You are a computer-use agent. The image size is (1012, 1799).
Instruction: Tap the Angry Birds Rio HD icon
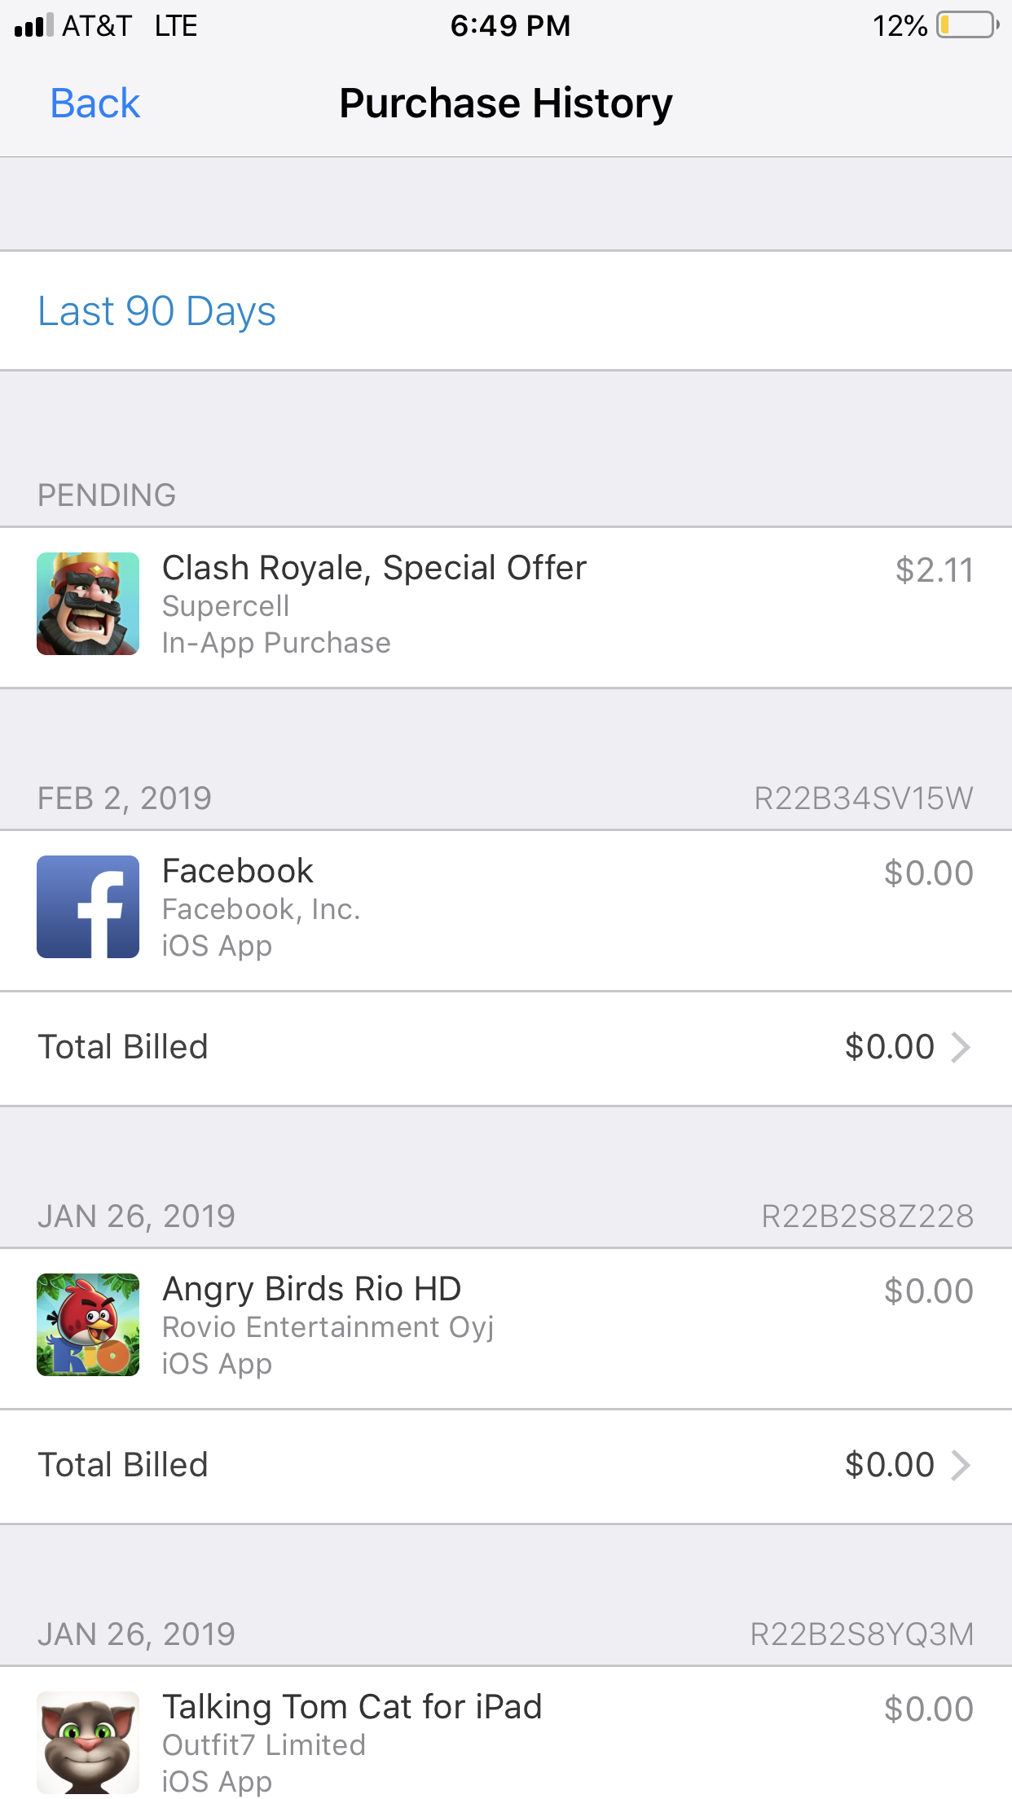pyautogui.click(x=88, y=1325)
